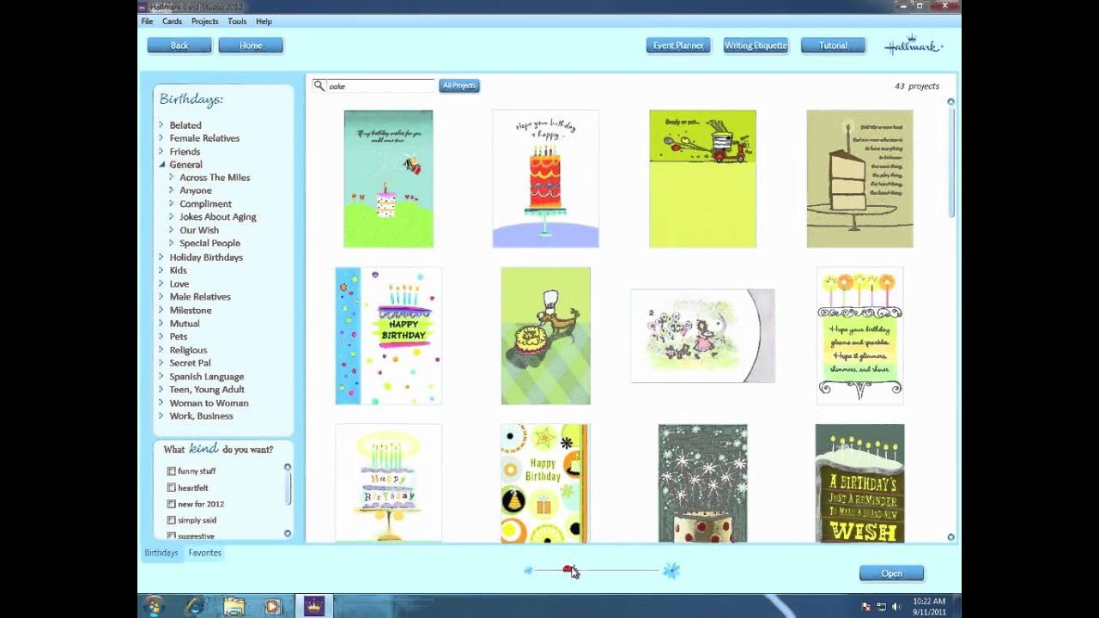Viewport: 1099px width, 618px height.
Task: Click the small snowflake zoom-out icon
Action: click(528, 570)
